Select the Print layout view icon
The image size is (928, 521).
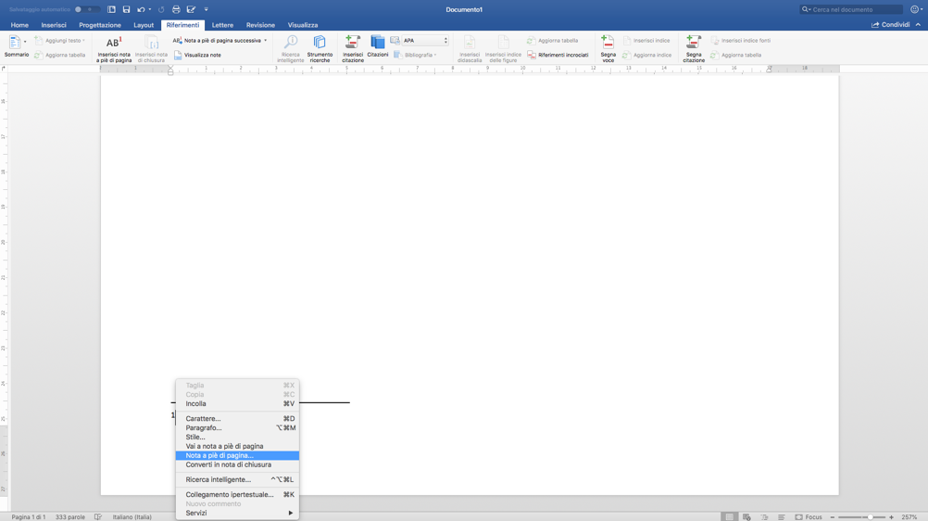[729, 517]
